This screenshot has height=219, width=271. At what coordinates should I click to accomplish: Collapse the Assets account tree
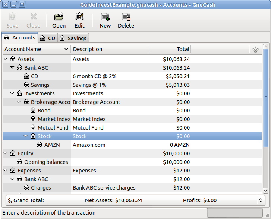[x=6, y=59]
